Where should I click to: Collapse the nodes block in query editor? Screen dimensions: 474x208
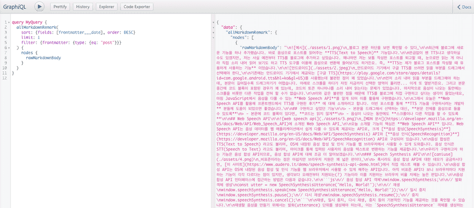point(9,52)
